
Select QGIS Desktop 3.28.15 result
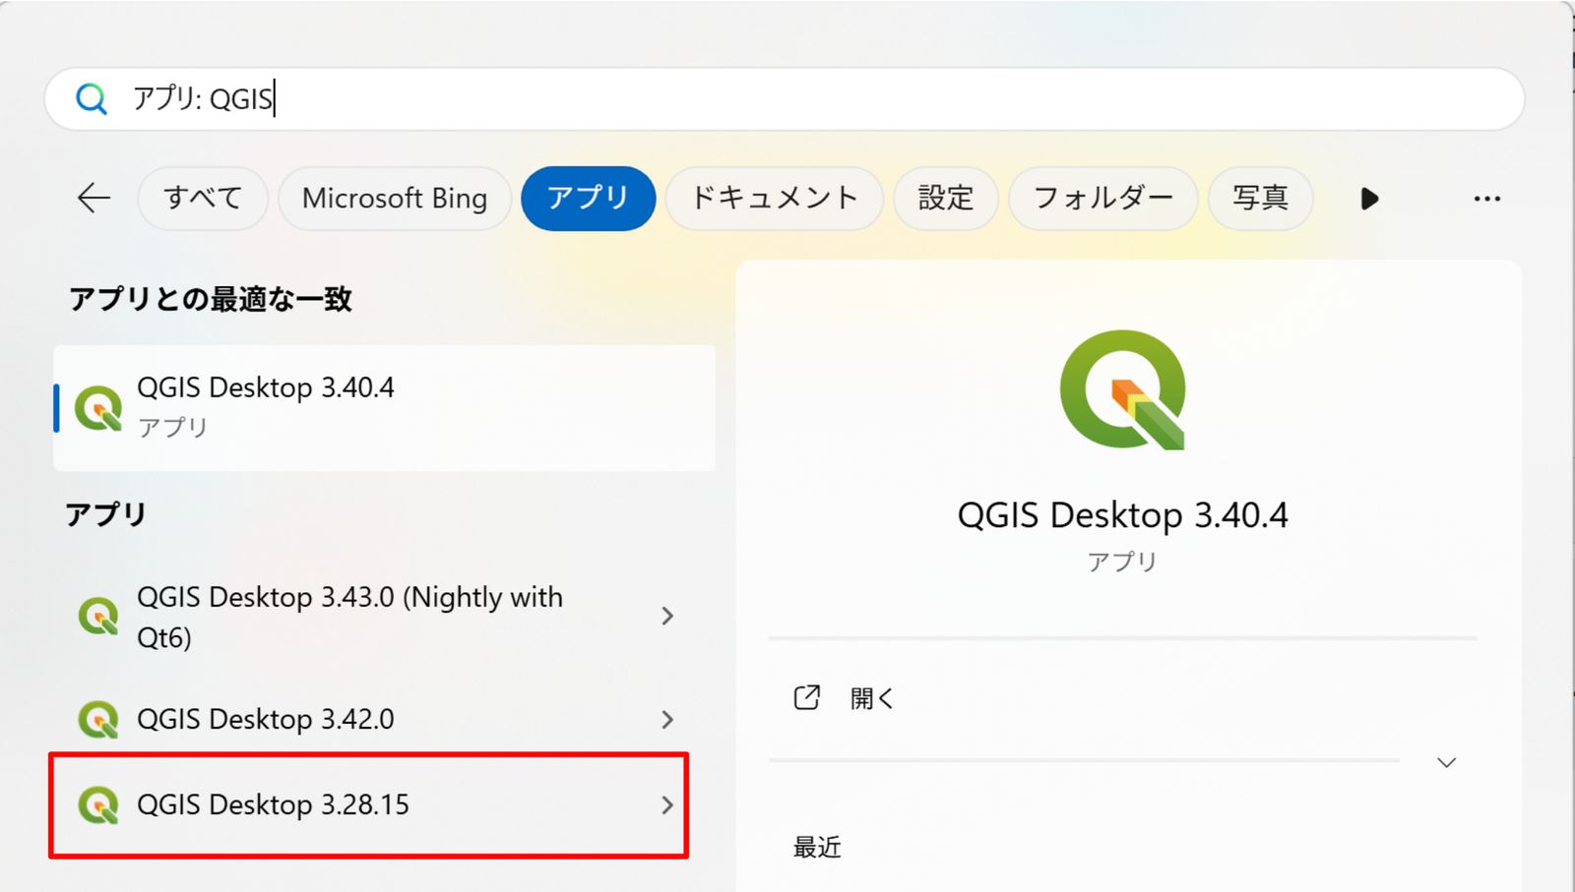coord(368,805)
